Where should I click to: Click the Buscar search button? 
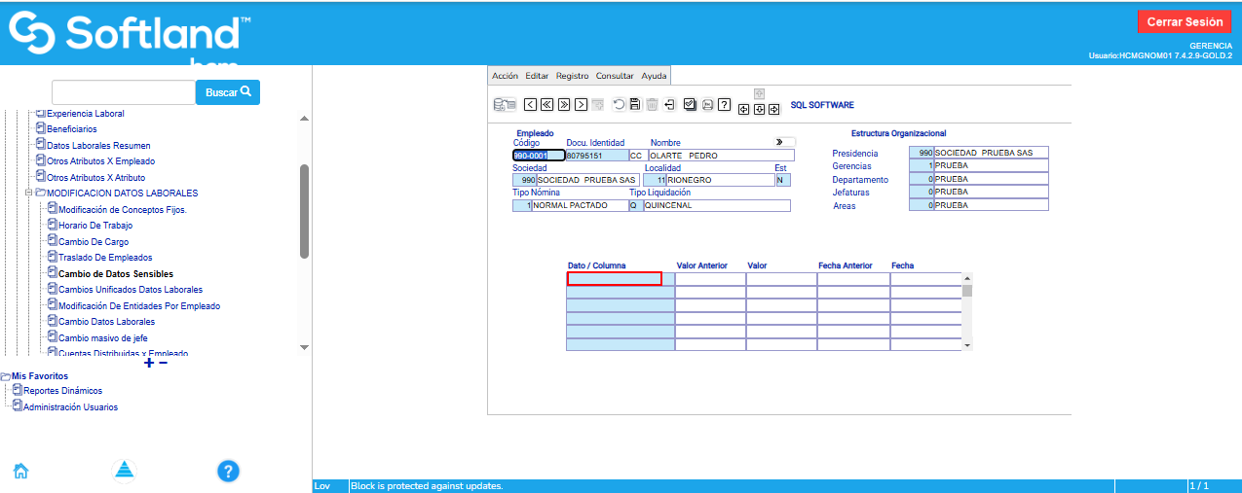(x=228, y=92)
